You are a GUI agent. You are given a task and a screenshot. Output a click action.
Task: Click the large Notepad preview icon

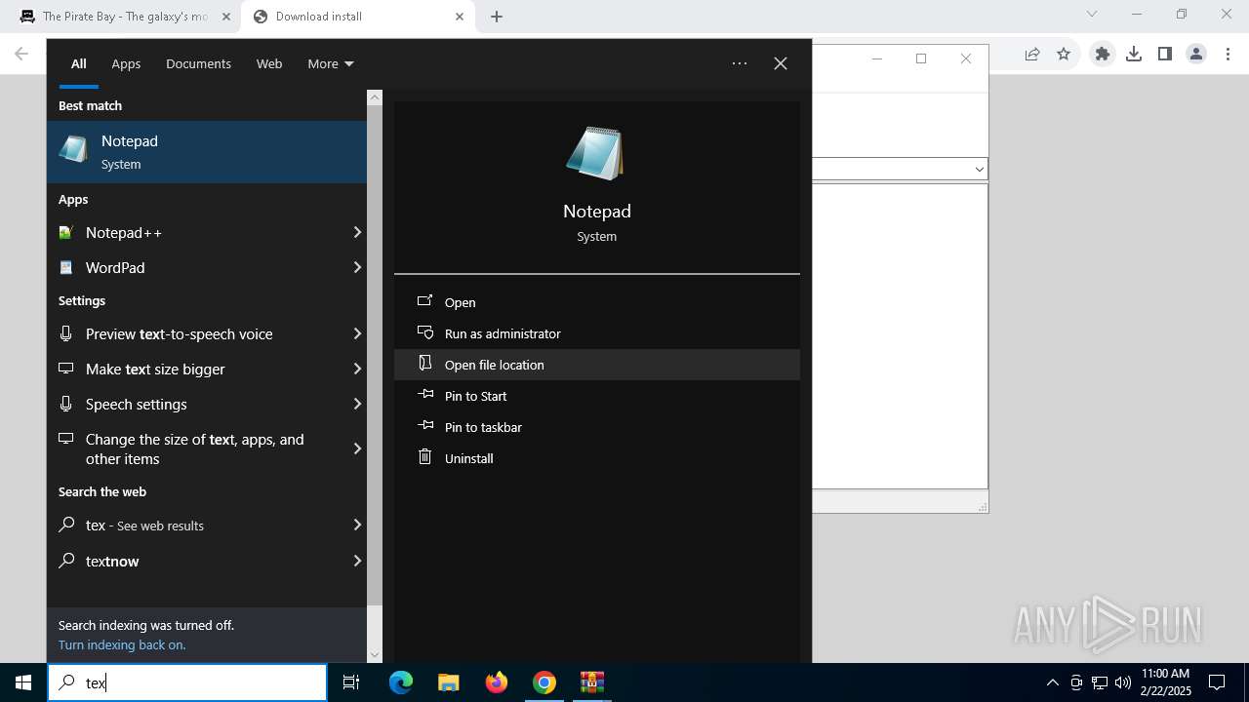tap(594, 153)
